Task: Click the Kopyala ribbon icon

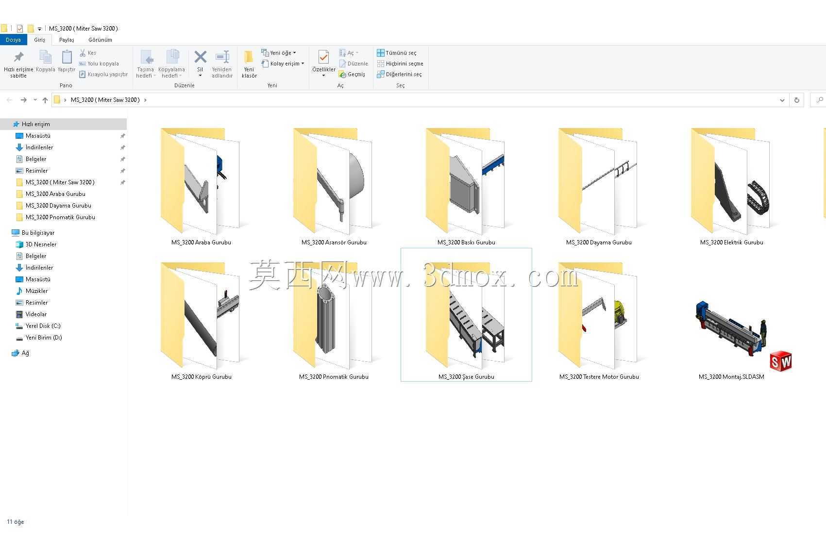Action: [45, 57]
